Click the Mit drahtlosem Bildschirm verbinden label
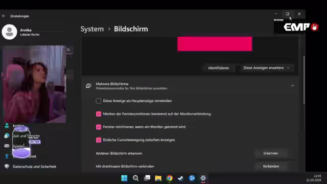 pyautogui.click(x=125, y=166)
